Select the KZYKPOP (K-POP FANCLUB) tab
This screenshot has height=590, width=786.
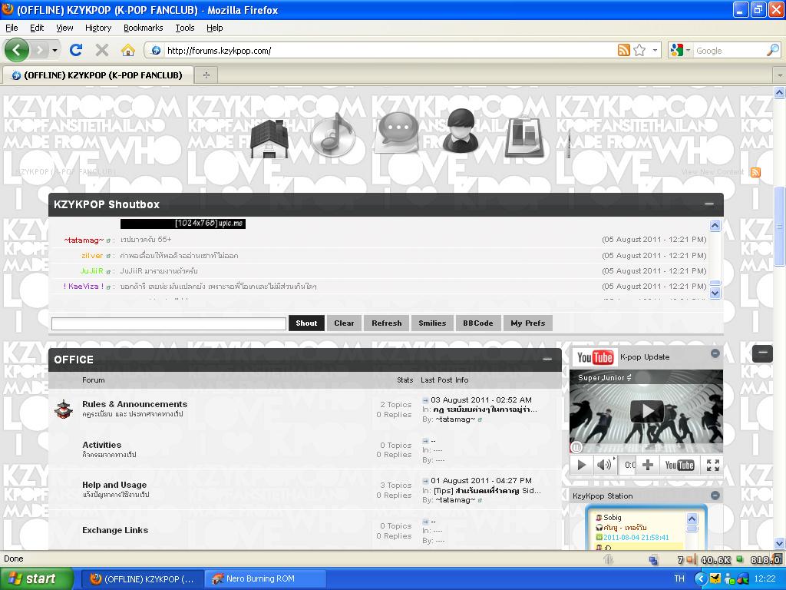tap(97, 75)
